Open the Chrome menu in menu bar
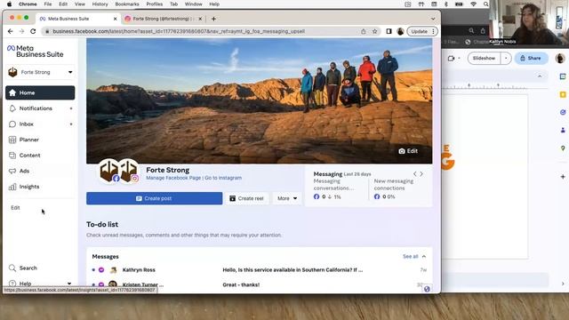The image size is (569, 320). (28, 4)
